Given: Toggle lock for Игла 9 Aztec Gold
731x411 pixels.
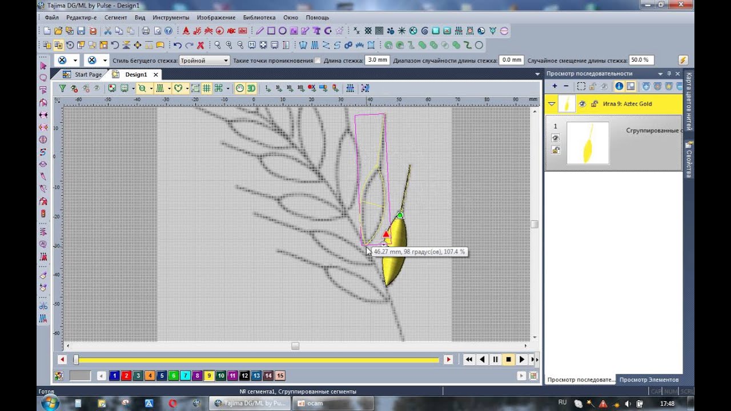Looking at the screenshot, I should [x=594, y=104].
